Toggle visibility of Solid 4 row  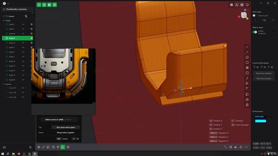[23, 57]
